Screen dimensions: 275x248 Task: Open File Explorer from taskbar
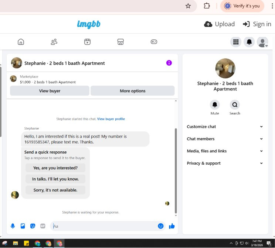point(16,244)
